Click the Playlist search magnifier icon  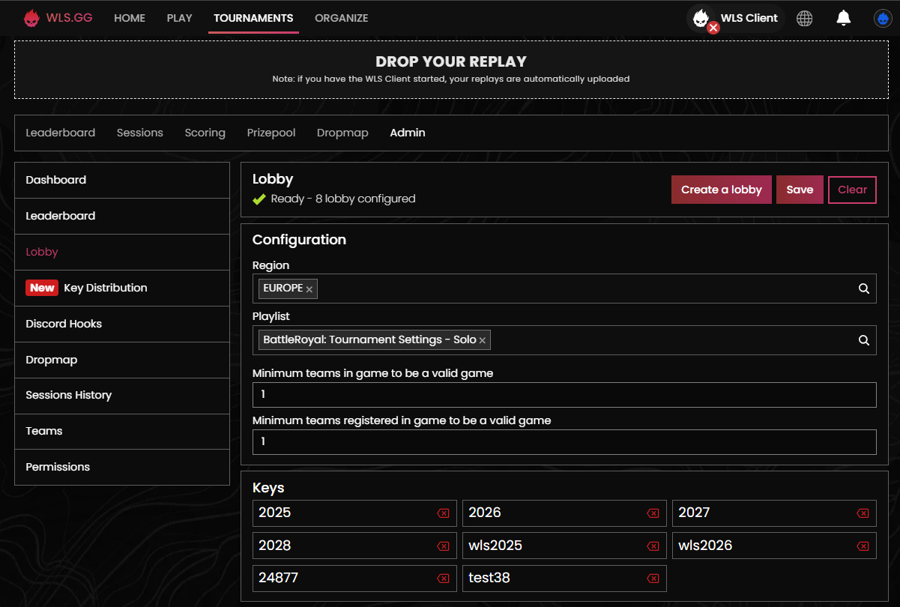(x=863, y=339)
